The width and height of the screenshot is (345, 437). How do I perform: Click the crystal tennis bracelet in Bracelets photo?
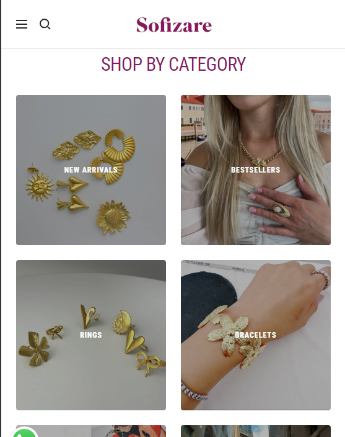click(x=194, y=392)
